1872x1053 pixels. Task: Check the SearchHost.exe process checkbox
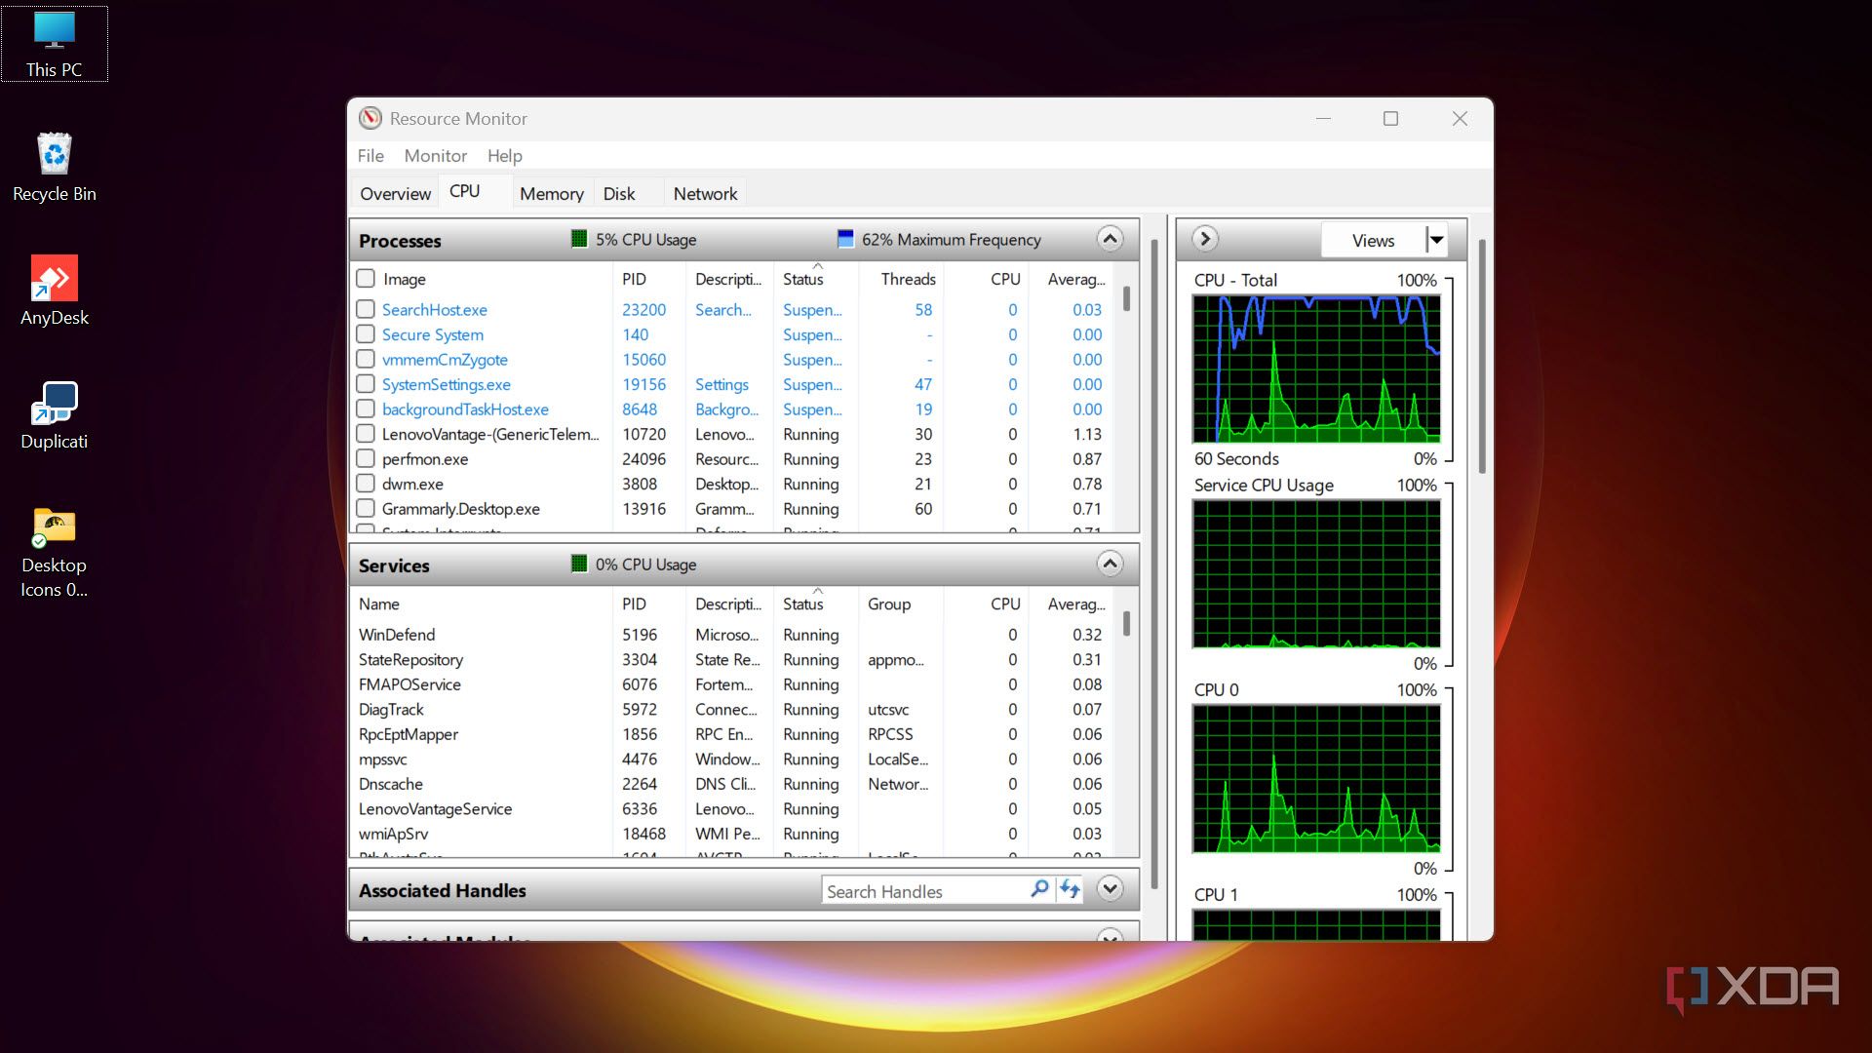pyautogui.click(x=366, y=309)
